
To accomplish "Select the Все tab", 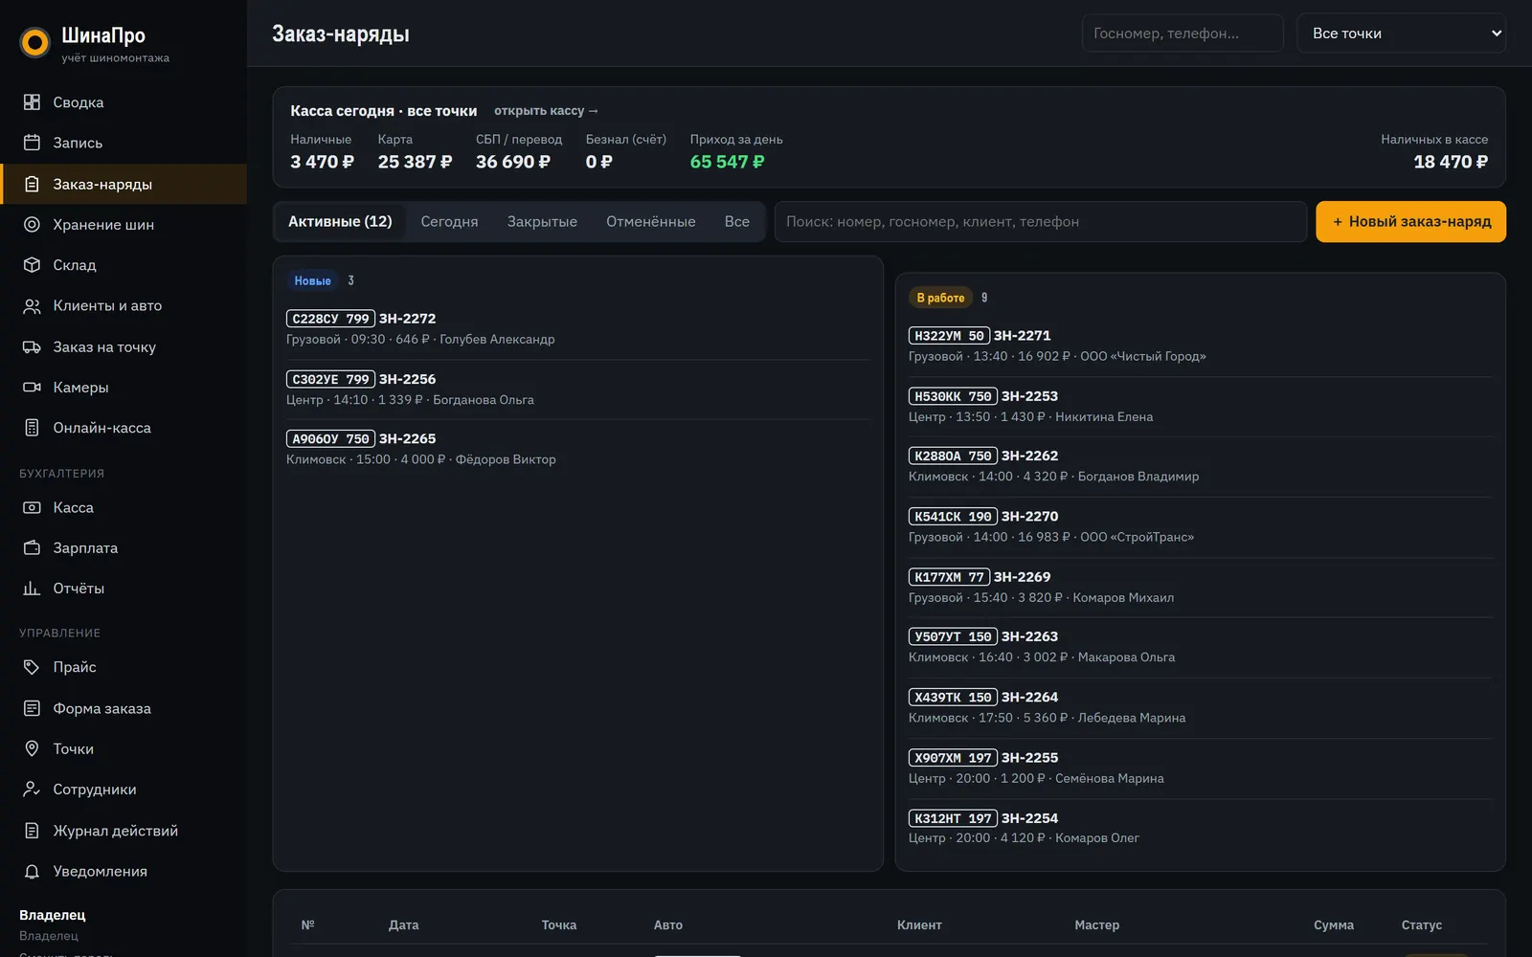I will (736, 222).
